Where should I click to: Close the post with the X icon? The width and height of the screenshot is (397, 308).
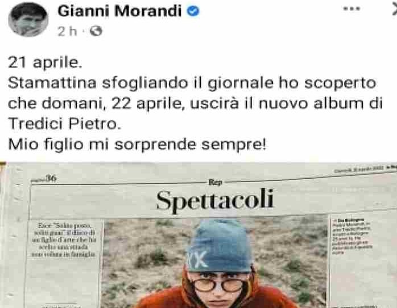395,9
